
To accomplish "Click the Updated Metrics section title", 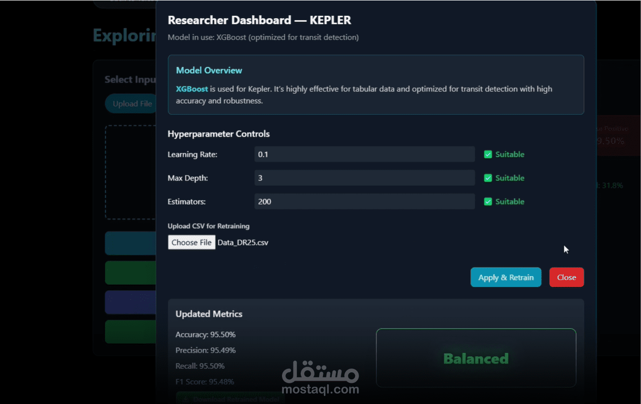I will (209, 314).
